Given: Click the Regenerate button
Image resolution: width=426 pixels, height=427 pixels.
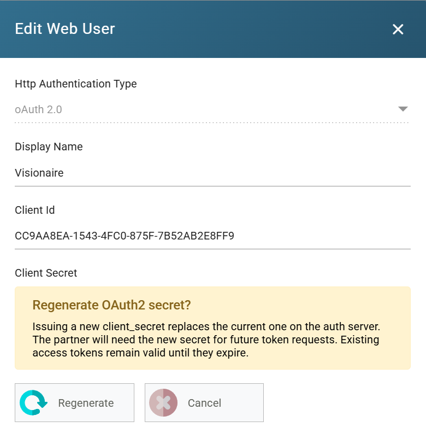Looking at the screenshot, I should tap(74, 403).
